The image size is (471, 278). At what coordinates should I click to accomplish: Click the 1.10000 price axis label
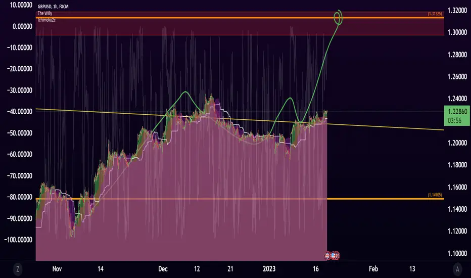tap(457, 253)
